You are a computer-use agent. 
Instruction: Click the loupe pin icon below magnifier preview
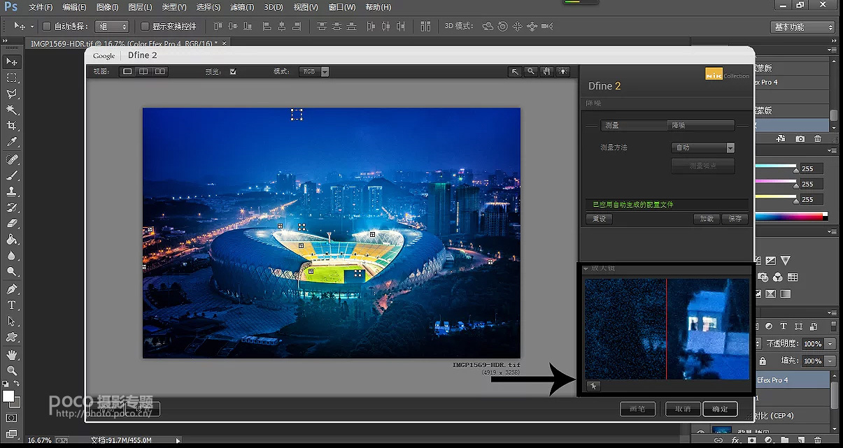coord(593,386)
